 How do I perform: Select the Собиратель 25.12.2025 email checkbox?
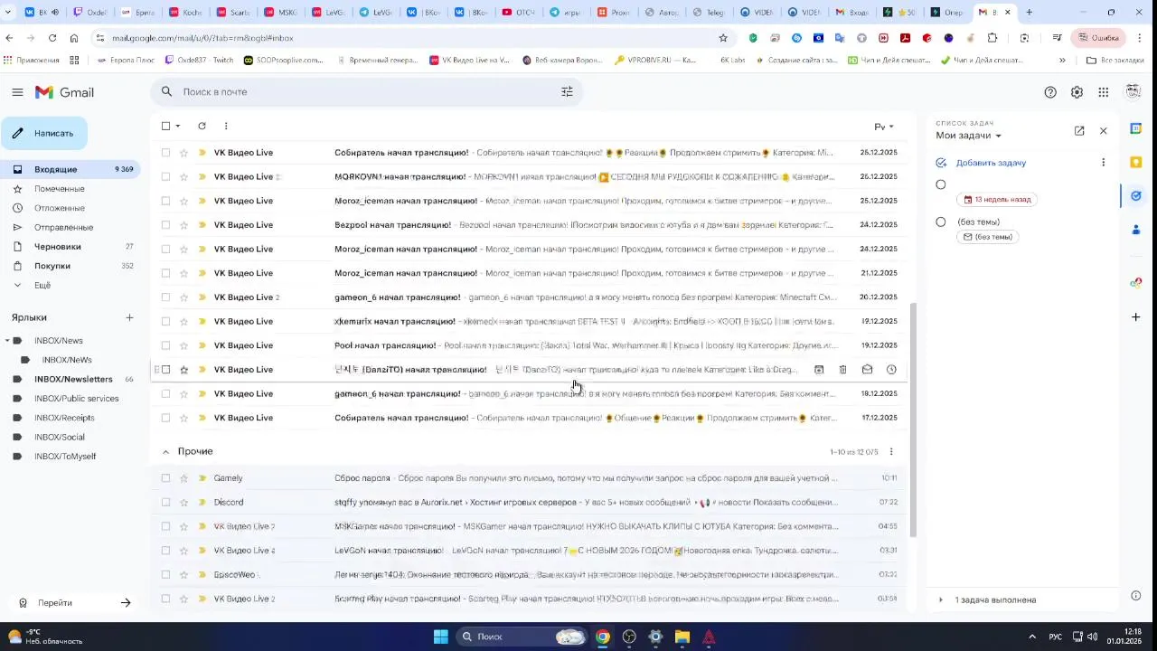click(x=165, y=153)
